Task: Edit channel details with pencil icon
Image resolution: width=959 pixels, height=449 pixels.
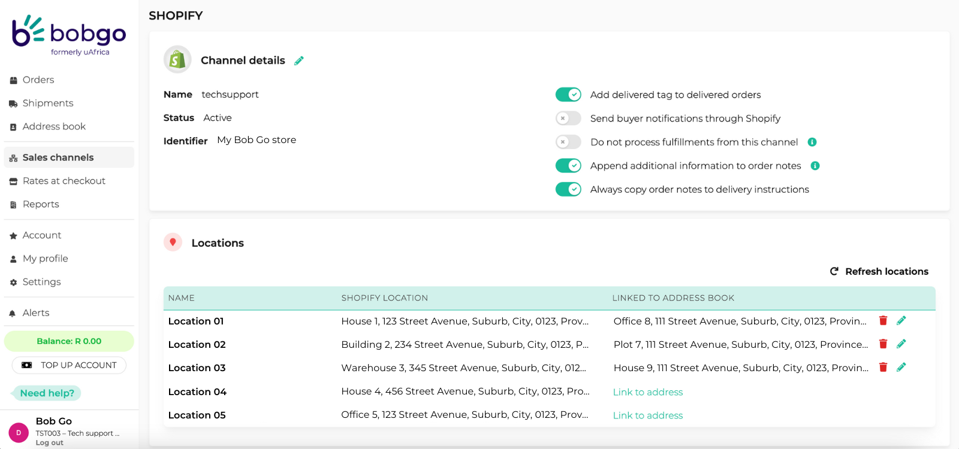Action: click(x=299, y=60)
